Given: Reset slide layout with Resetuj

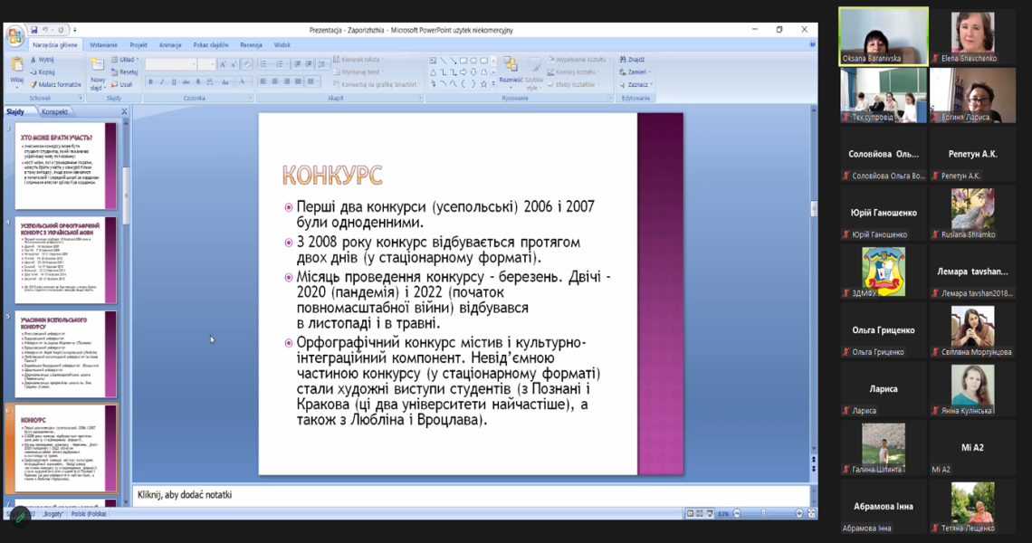Looking at the screenshot, I should (124, 72).
